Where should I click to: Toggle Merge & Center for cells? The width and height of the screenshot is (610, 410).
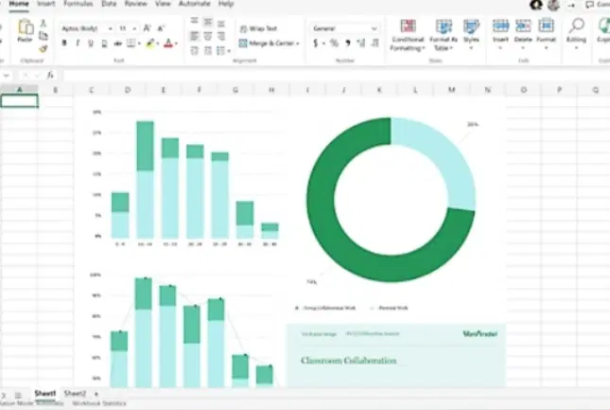[x=267, y=44]
